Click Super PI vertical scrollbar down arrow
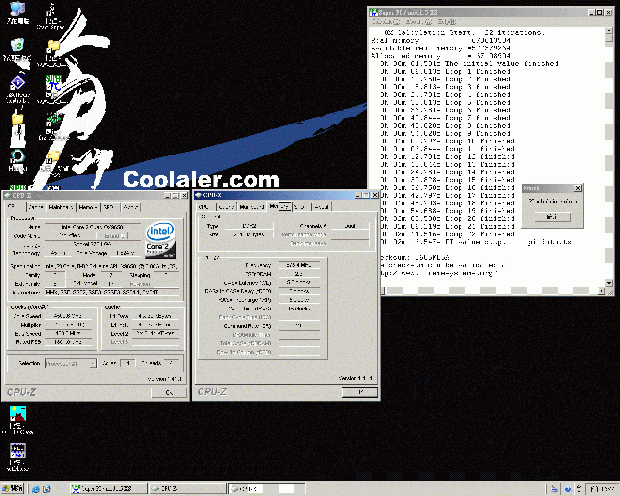 [609, 283]
